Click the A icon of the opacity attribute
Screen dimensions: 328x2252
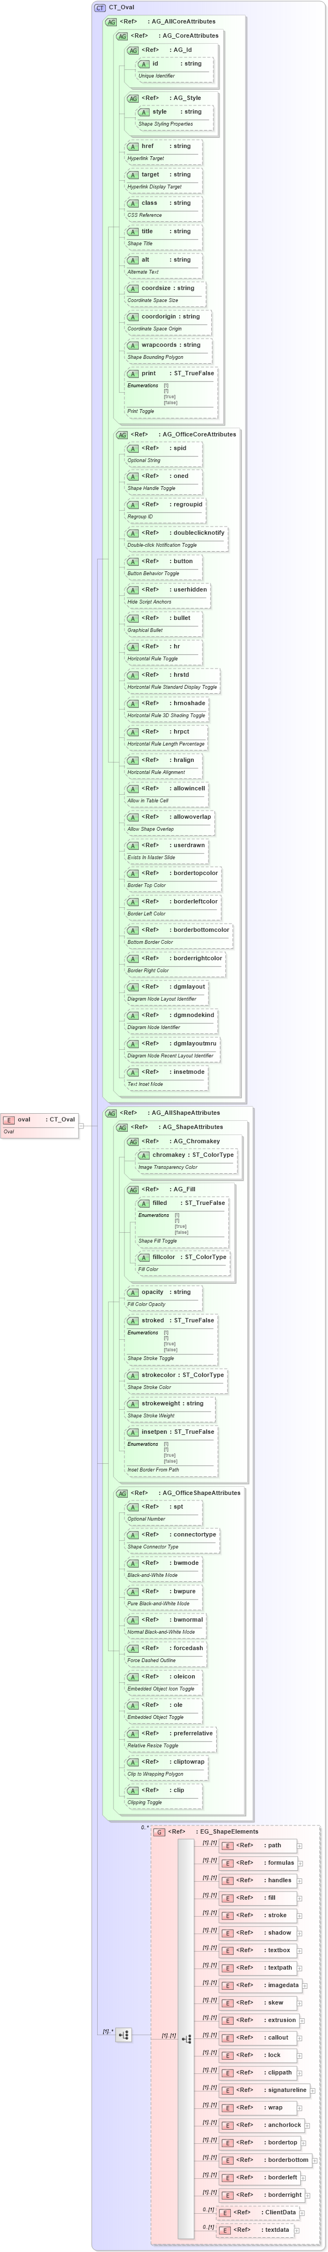point(133,1292)
